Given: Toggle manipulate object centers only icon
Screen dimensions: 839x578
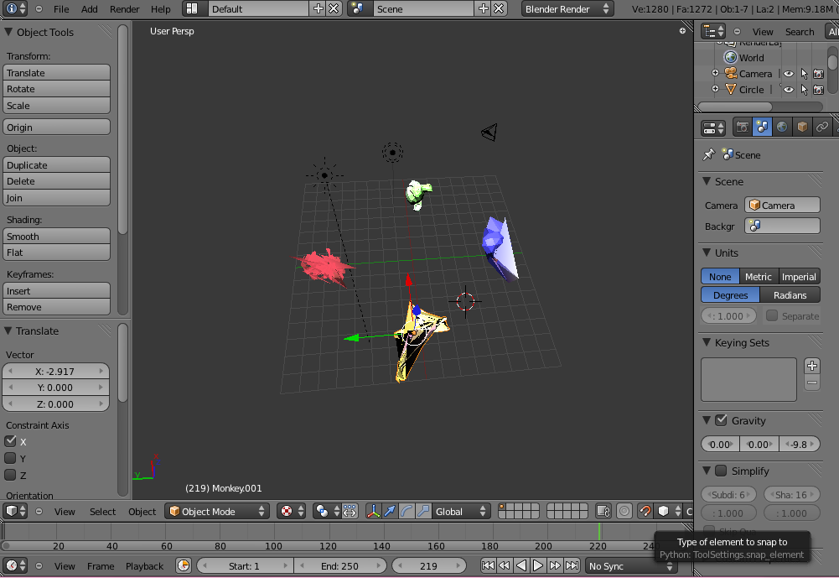Looking at the screenshot, I should coord(350,511).
